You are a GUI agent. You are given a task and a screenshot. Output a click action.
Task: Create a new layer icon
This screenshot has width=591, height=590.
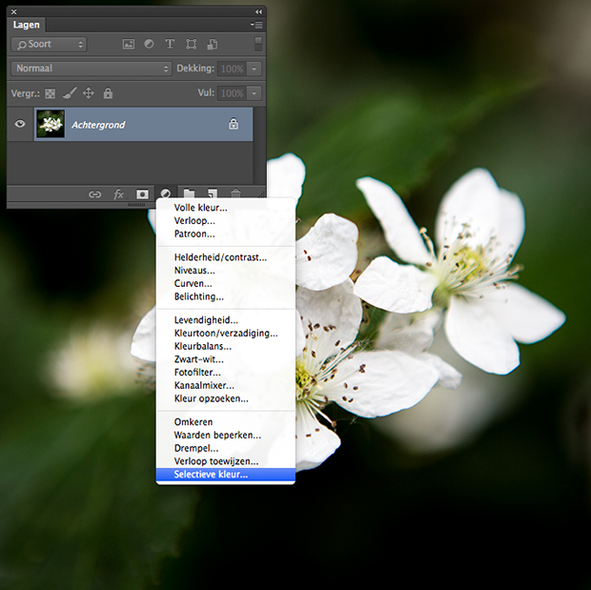[x=213, y=193]
